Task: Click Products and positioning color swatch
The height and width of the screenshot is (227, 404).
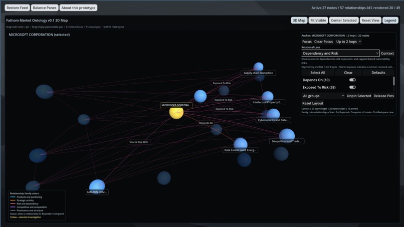Action: point(13,197)
